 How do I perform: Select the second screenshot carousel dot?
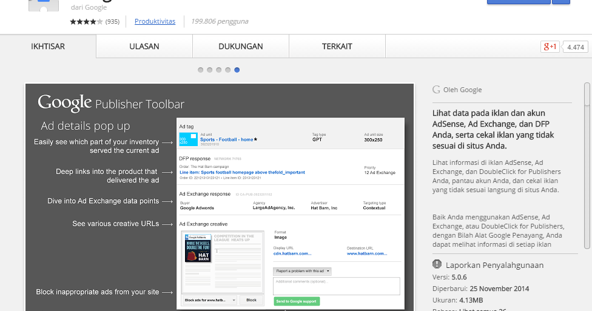(210, 70)
